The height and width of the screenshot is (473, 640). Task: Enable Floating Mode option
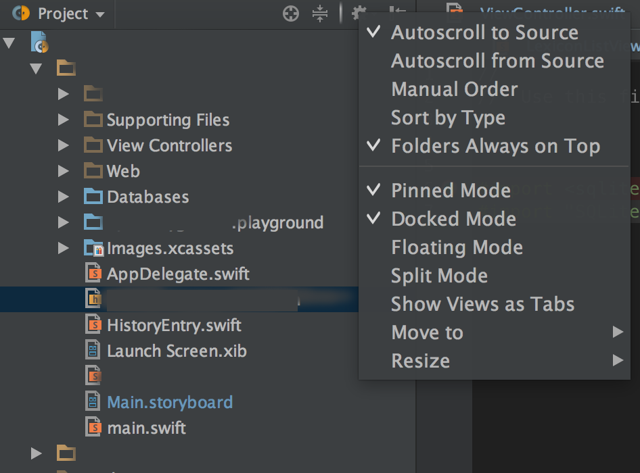pyautogui.click(x=457, y=247)
